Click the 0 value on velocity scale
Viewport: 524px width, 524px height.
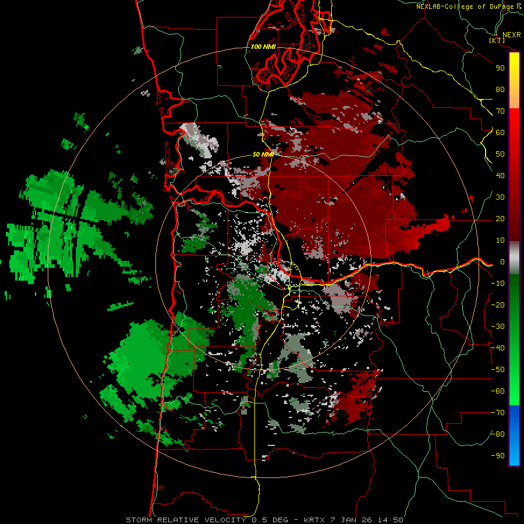pos(502,262)
